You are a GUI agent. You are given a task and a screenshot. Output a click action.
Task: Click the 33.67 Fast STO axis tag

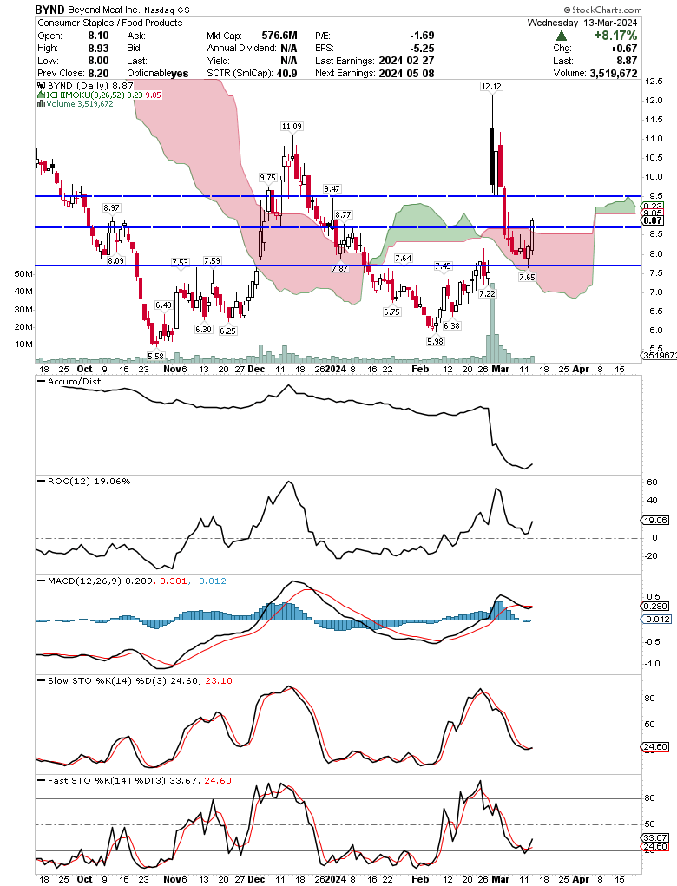tap(655, 838)
